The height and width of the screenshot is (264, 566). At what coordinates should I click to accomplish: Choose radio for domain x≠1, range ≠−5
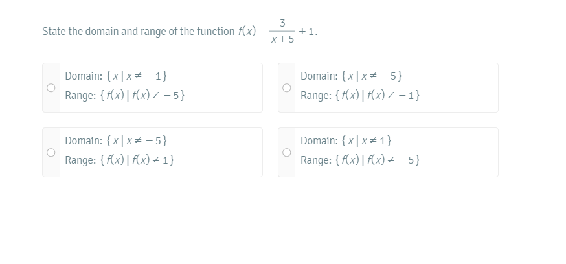point(287,153)
